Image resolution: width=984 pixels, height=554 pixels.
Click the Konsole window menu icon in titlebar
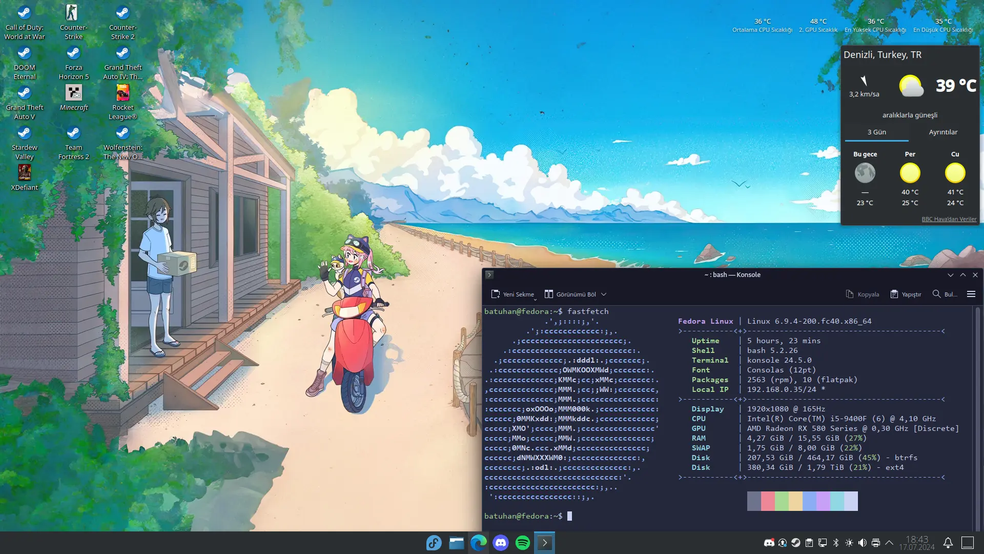(489, 275)
